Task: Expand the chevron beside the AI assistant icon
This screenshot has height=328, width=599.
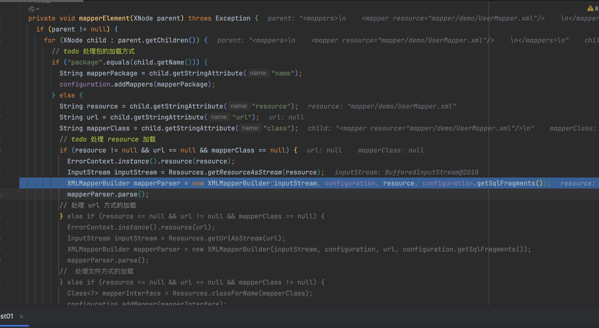Action: [x=37, y=9]
